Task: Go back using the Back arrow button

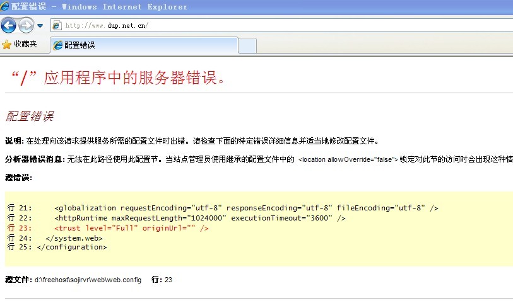Action: tap(9, 26)
